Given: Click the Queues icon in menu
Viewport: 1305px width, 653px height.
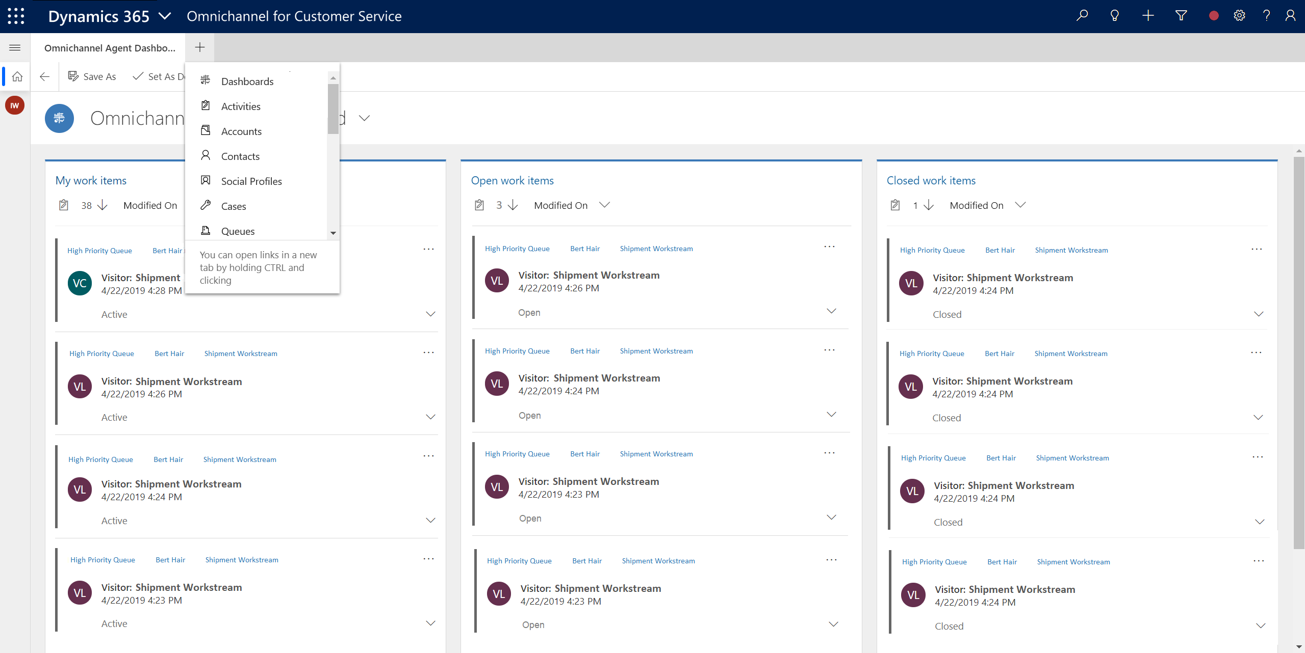Looking at the screenshot, I should [206, 231].
